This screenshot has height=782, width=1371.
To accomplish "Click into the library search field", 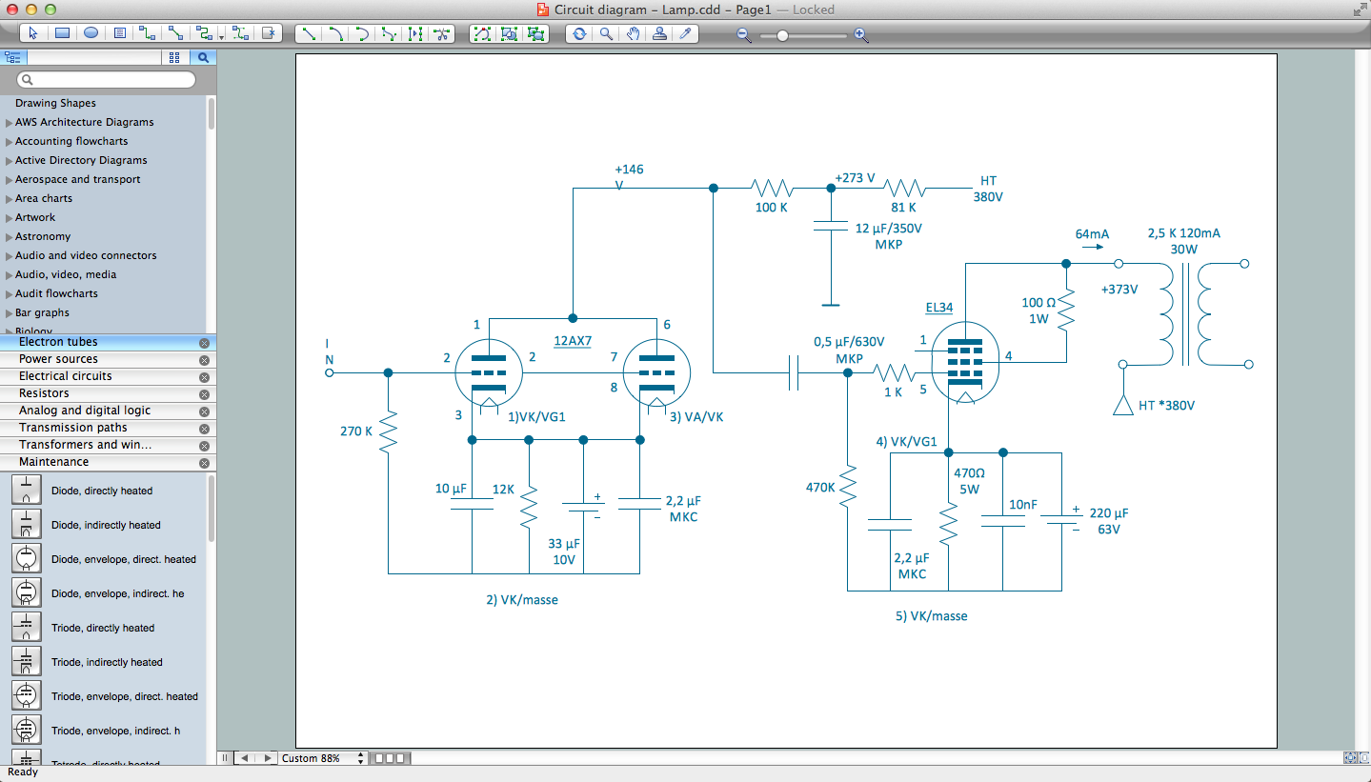I will (x=105, y=79).
